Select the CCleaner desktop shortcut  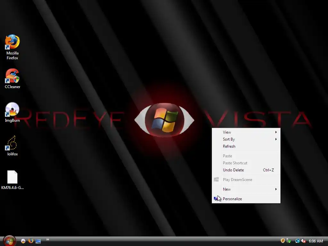[12, 79]
